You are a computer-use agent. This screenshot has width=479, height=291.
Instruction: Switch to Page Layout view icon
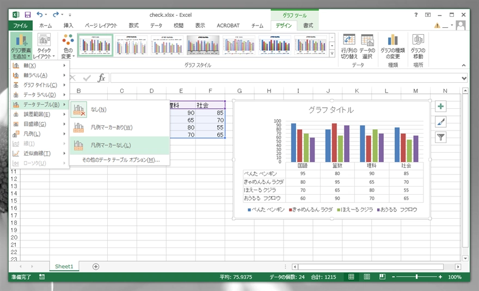pyautogui.click(x=367, y=277)
